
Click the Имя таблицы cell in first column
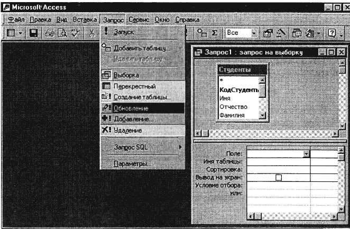click(x=278, y=162)
